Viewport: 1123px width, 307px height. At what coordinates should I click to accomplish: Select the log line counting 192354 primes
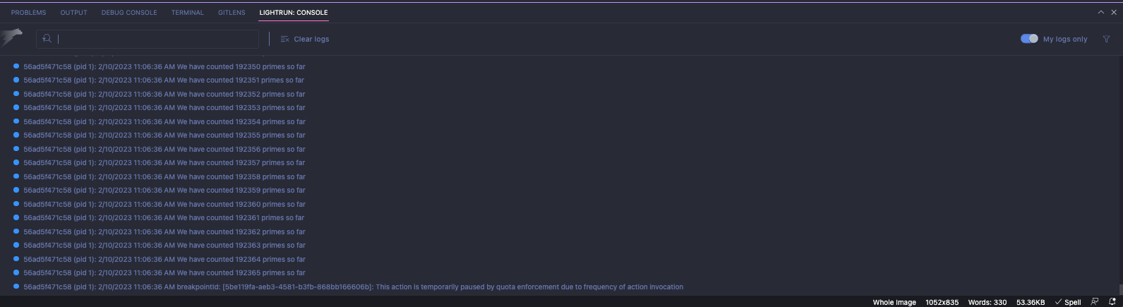[164, 121]
